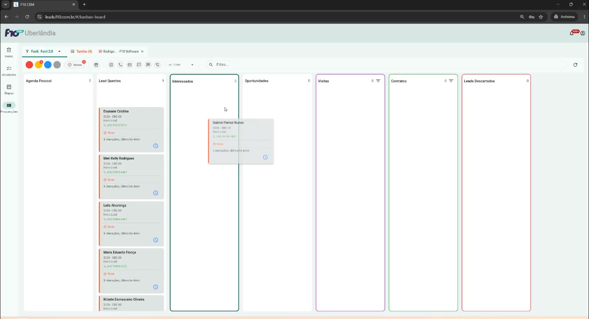Open Etapas in the sidebar
The width and height of the screenshot is (589, 319).
(9, 89)
